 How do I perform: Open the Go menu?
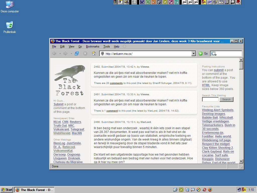[80, 46]
